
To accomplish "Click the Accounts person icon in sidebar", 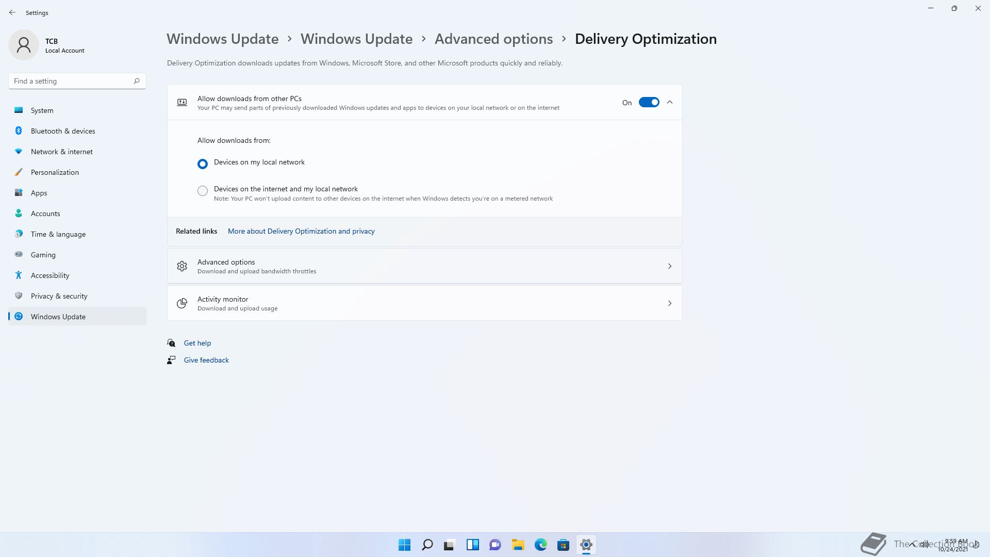I will (x=19, y=213).
